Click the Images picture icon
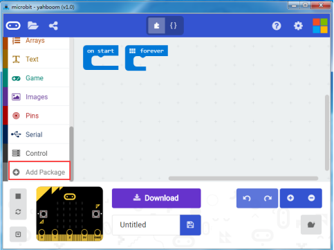 coord(16,97)
